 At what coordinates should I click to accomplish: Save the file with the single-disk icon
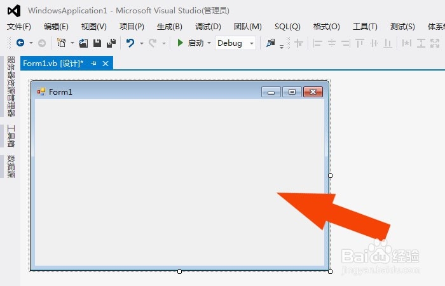click(x=97, y=43)
